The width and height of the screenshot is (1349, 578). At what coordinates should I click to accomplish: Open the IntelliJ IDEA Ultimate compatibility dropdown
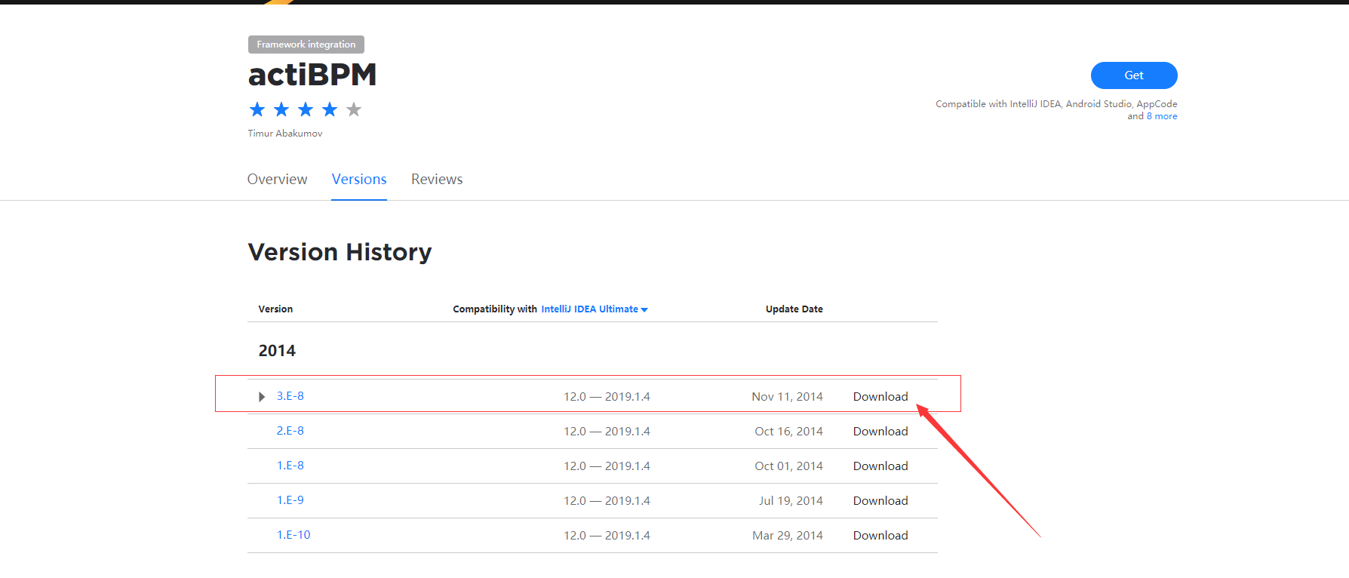click(595, 309)
